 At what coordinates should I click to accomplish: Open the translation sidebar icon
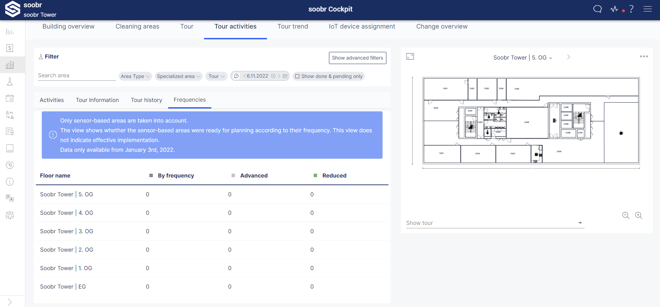click(x=10, y=198)
